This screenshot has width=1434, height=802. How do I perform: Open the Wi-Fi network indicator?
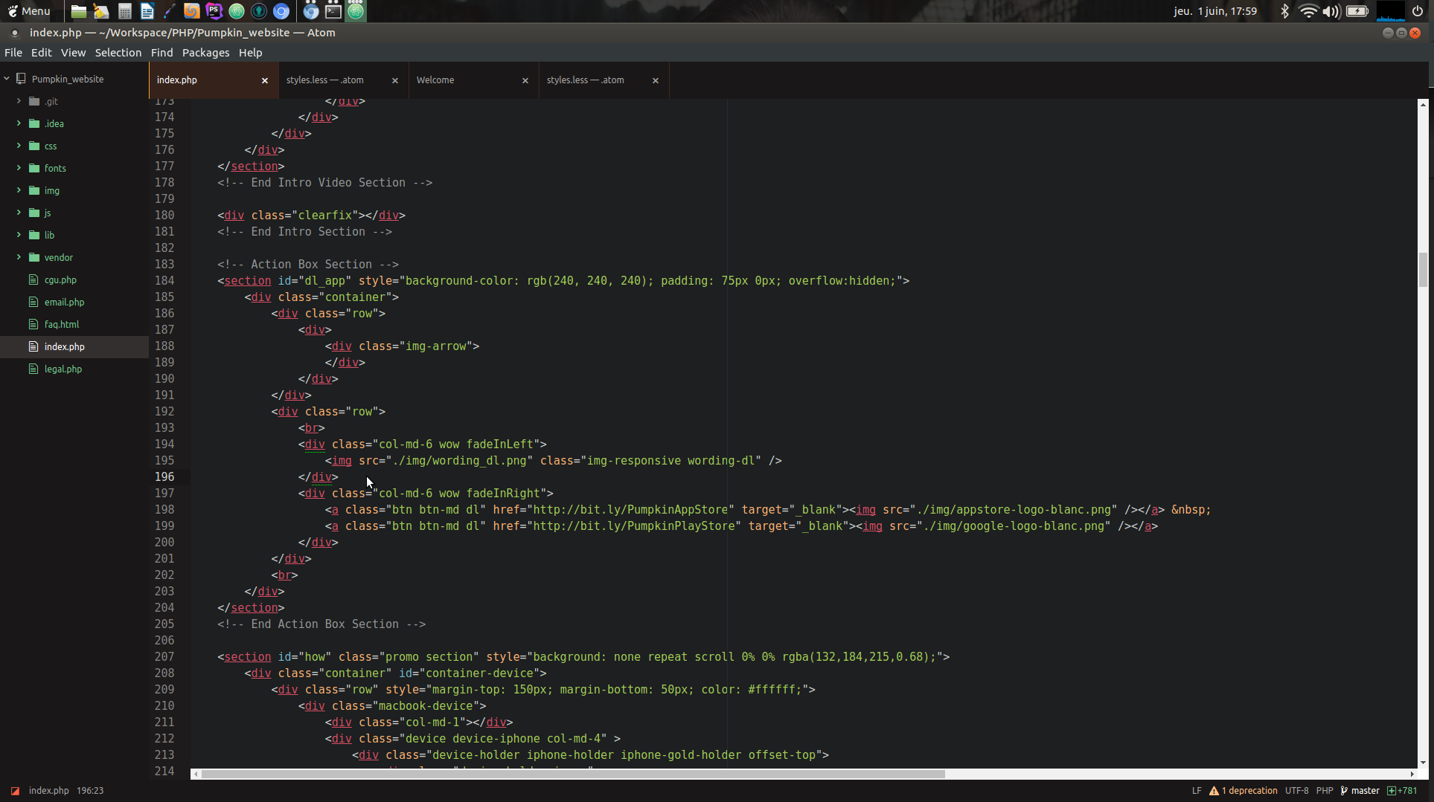[x=1307, y=11]
